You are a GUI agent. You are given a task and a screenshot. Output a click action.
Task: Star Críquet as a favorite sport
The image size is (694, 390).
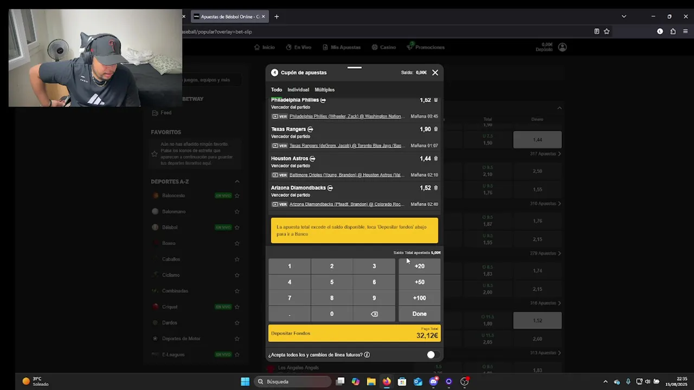click(x=237, y=307)
